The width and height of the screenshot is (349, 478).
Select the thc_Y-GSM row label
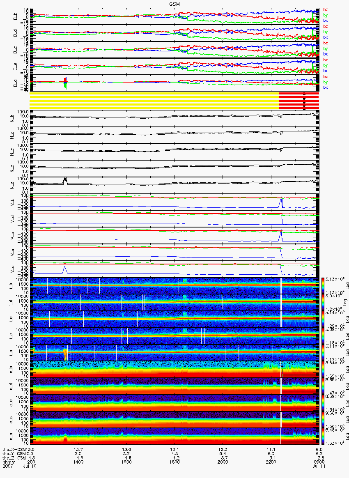[x=14, y=454]
